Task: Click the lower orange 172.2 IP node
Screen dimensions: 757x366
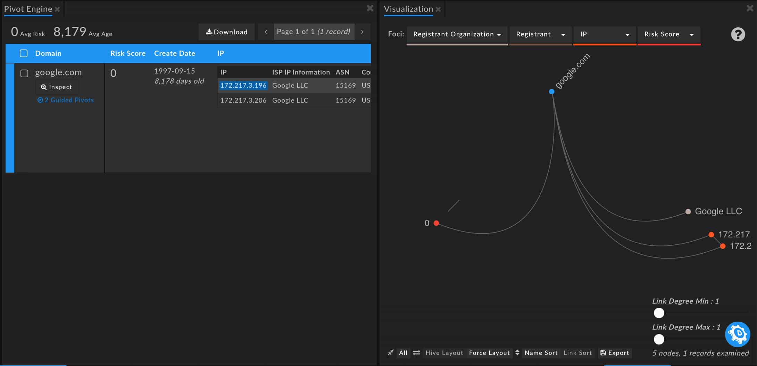Action: [x=723, y=246]
